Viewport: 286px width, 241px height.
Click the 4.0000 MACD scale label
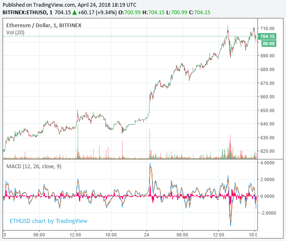pos(268,162)
